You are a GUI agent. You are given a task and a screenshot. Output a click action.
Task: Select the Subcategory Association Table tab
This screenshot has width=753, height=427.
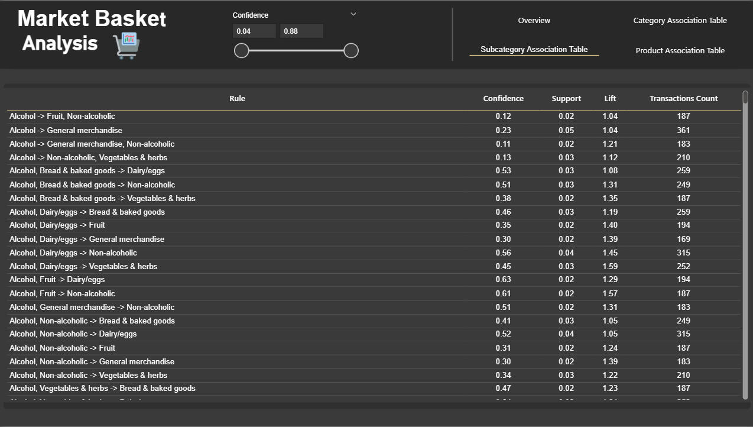pos(534,50)
